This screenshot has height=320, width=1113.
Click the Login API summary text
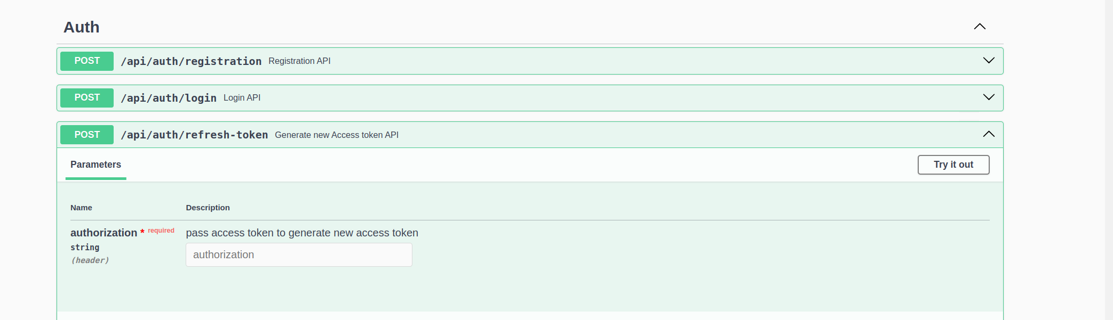point(242,98)
